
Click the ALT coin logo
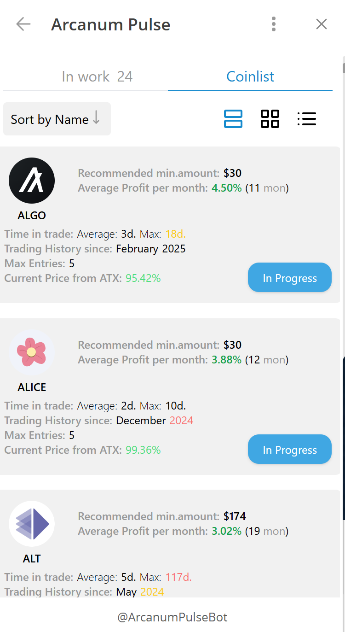tap(32, 524)
